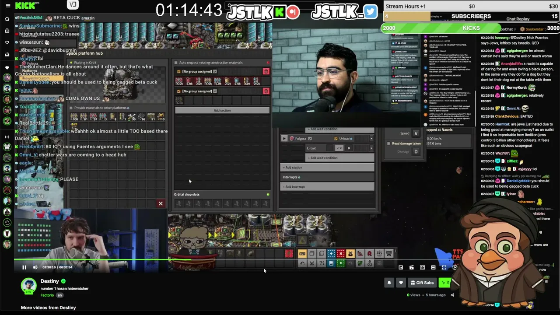
Task: Open the Destiny channel name link
Action: coord(50,281)
